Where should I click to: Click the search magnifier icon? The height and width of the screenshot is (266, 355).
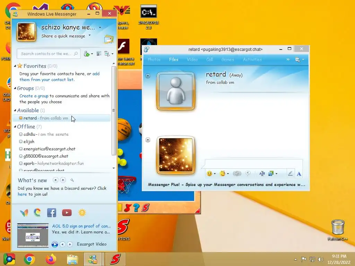[x=76, y=54]
